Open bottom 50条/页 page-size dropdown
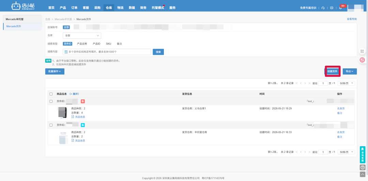The width and height of the screenshot is (368, 181). (346, 152)
